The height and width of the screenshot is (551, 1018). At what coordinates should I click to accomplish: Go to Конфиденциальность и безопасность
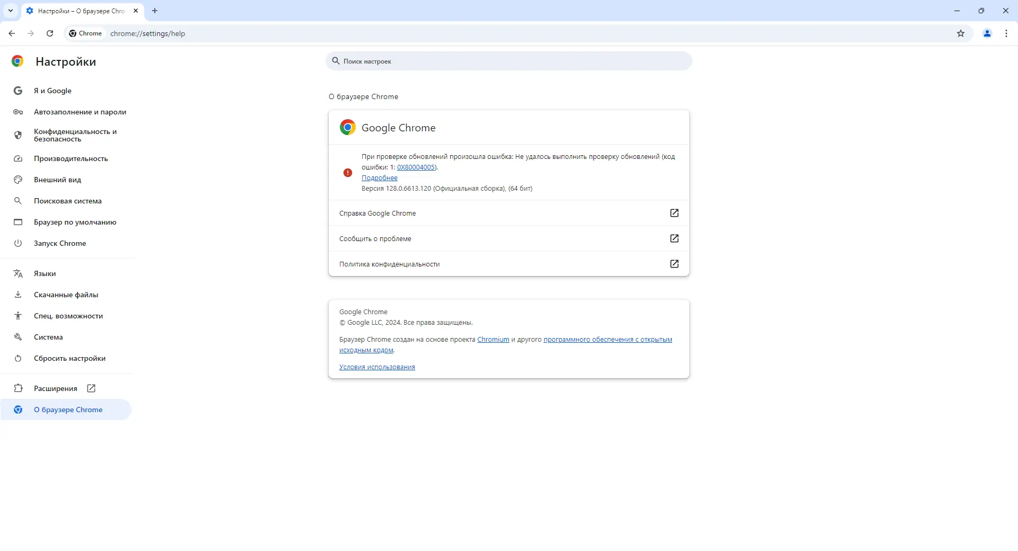(x=67, y=135)
